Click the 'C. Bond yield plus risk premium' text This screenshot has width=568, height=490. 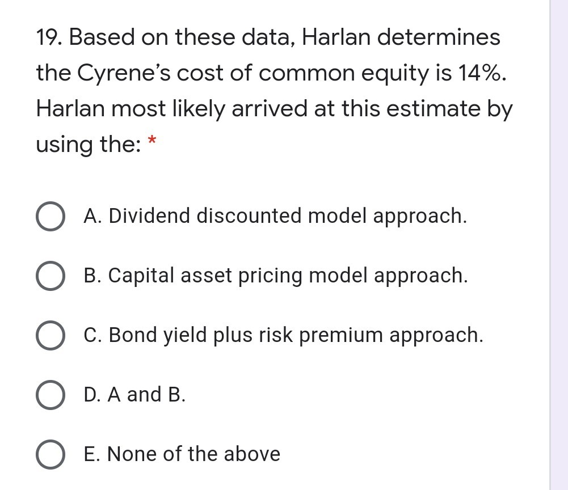[x=283, y=335]
